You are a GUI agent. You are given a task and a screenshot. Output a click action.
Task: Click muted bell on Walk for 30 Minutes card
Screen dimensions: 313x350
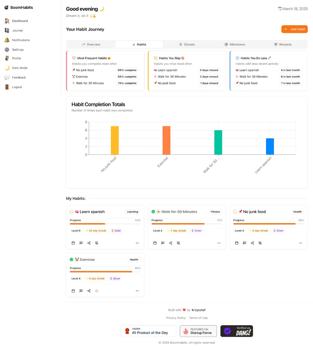click(x=179, y=243)
